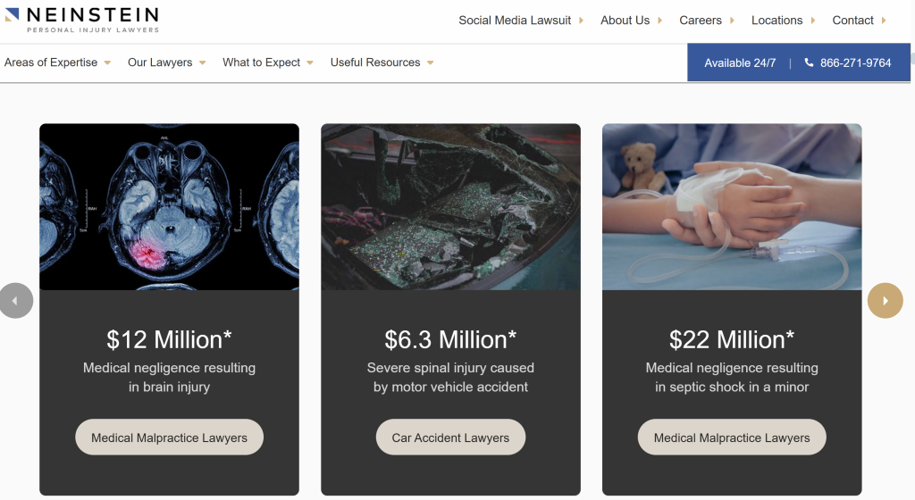The image size is (915, 500).
Task: Call the 866-271-9764 phone number
Action: point(855,62)
